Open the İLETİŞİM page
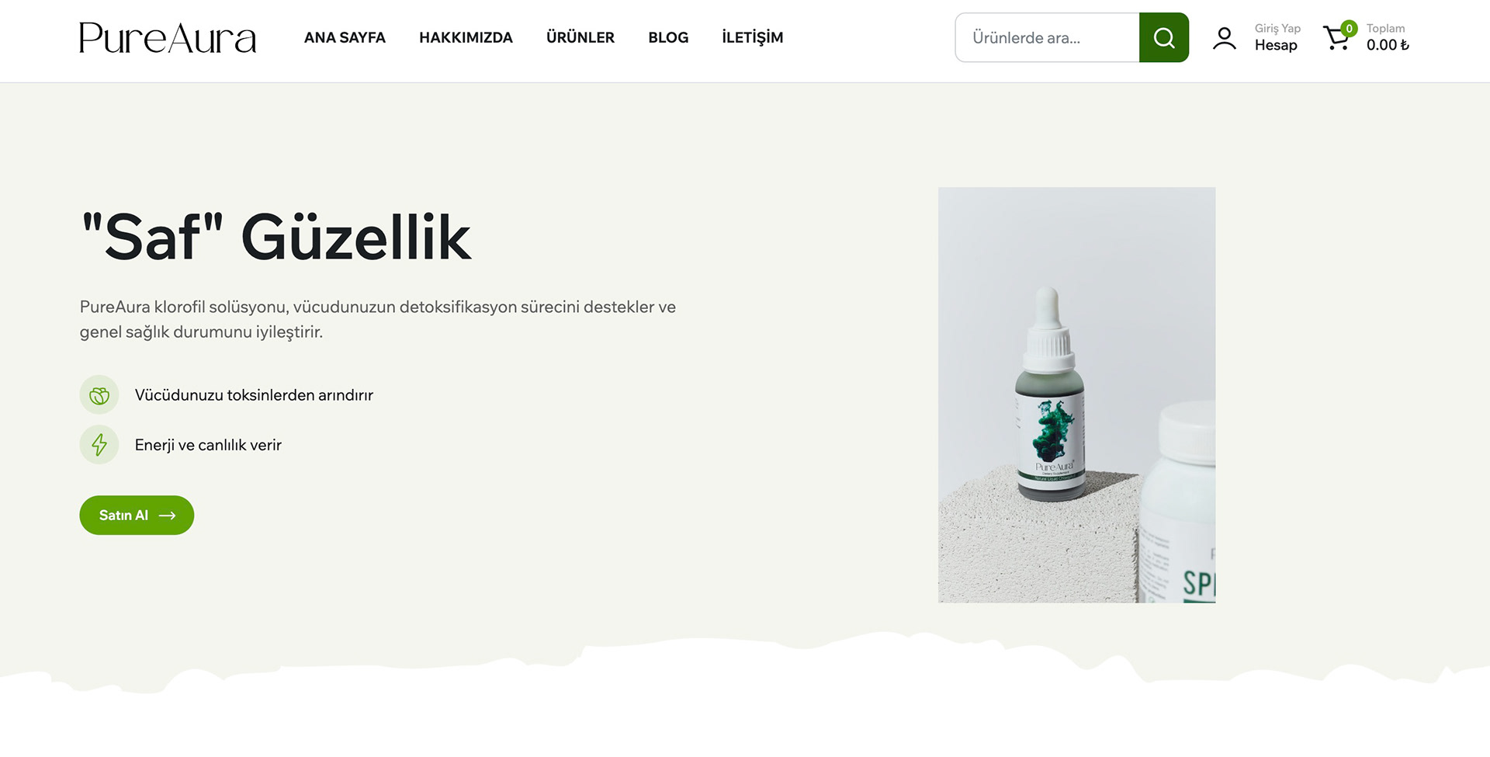The width and height of the screenshot is (1490, 757). click(753, 37)
